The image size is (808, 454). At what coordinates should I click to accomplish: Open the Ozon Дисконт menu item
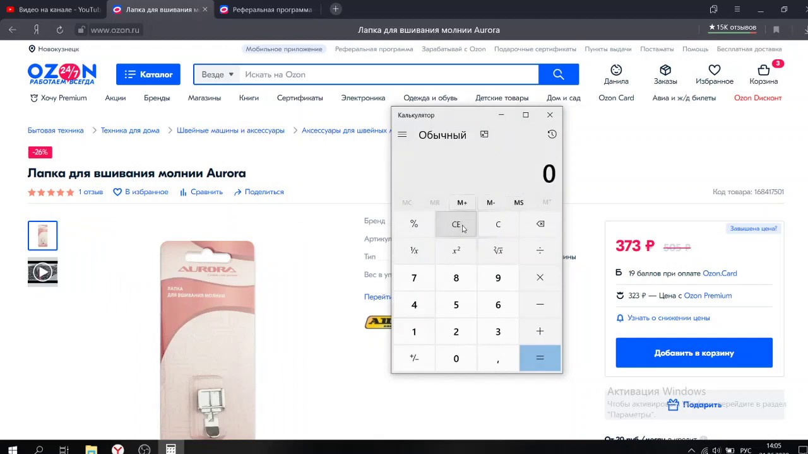click(757, 98)
